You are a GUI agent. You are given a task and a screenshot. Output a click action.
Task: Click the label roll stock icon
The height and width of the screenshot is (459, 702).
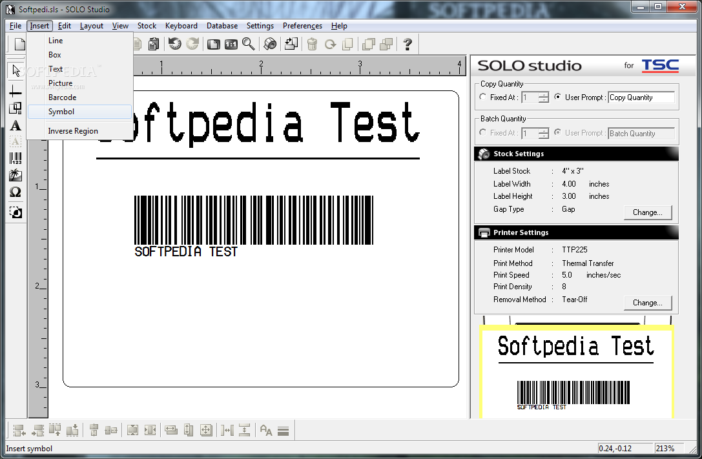point(270,44)
